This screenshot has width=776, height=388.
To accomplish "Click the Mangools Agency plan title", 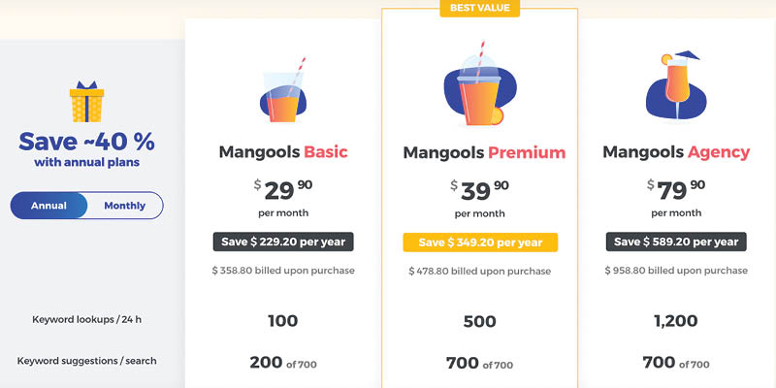I will [x=676, y=152].
